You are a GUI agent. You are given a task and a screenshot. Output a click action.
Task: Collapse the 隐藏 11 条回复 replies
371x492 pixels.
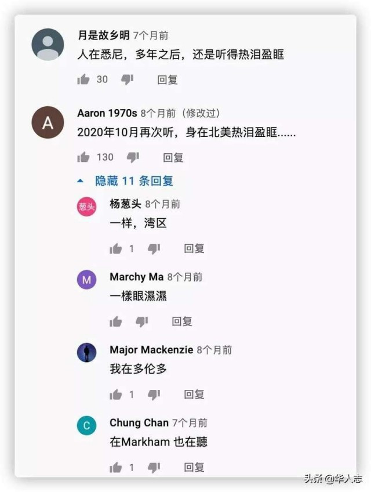[134, 181]
